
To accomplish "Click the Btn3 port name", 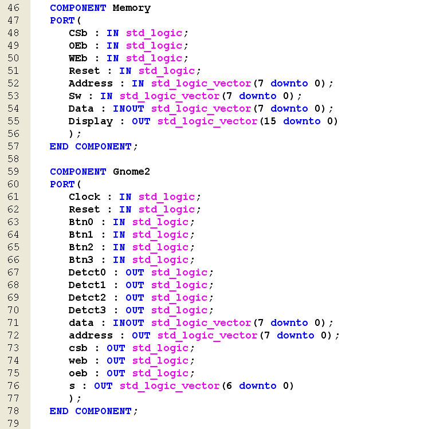I will click(81, 260).
